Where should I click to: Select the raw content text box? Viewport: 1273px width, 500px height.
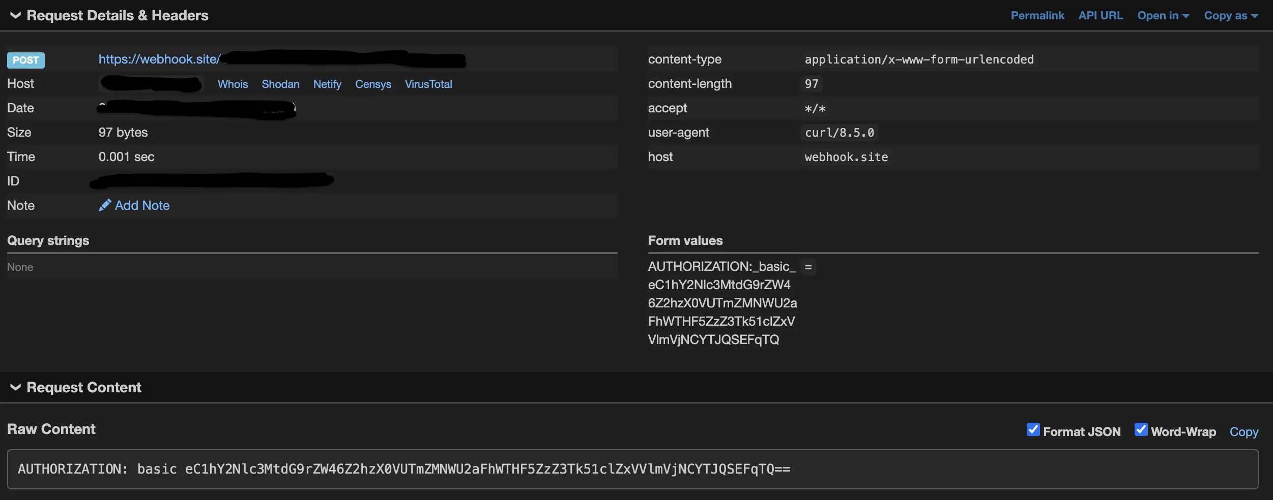tap(636, 468)
